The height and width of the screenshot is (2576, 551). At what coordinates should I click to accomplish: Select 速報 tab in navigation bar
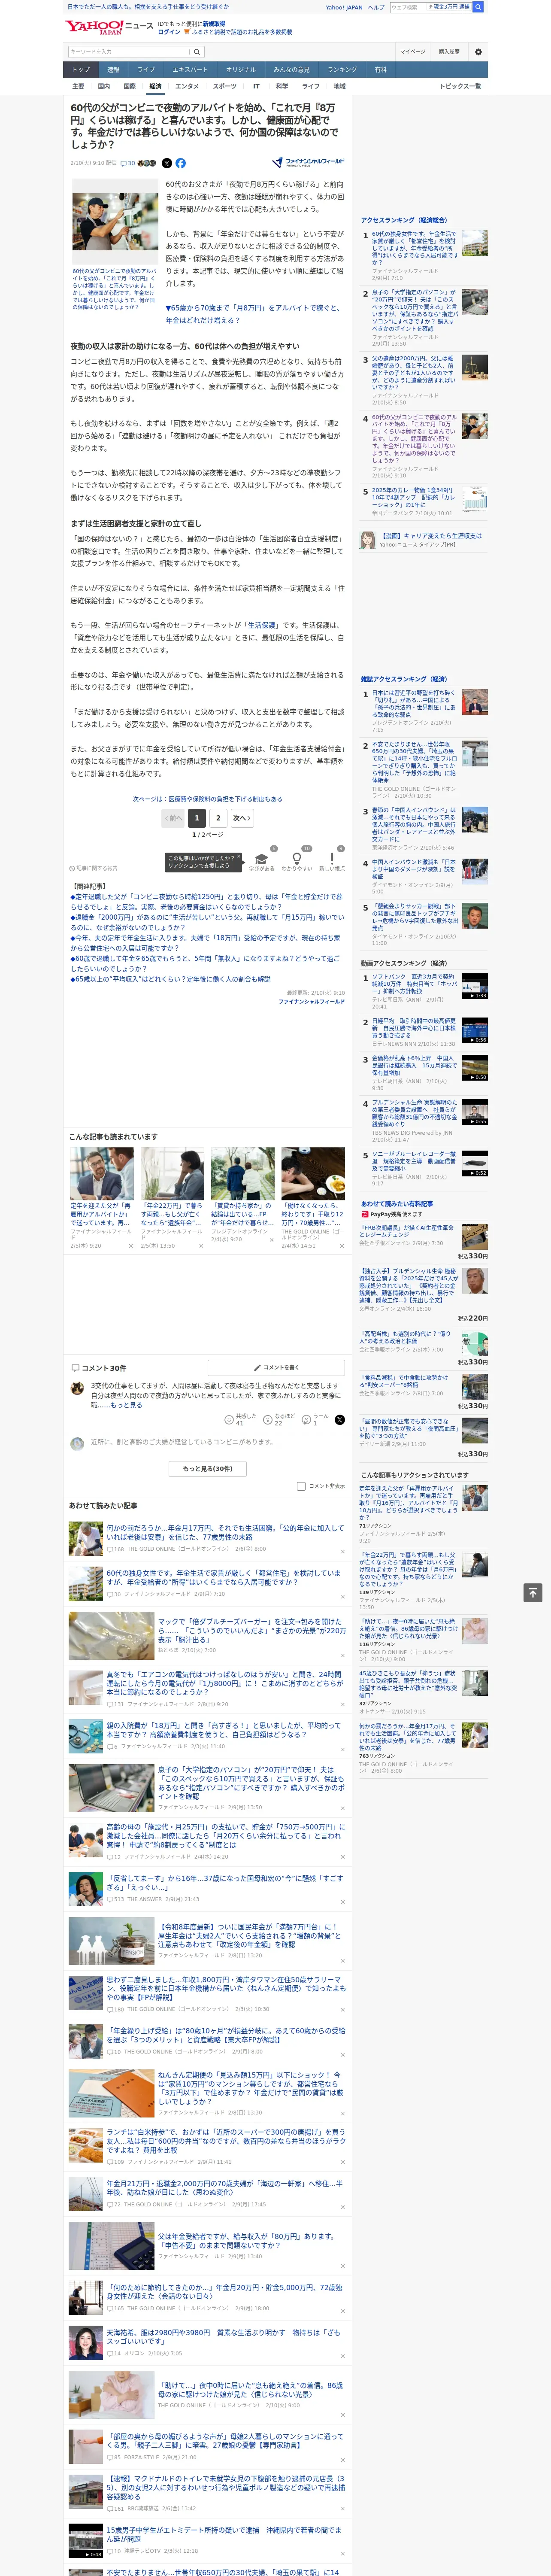113,70
